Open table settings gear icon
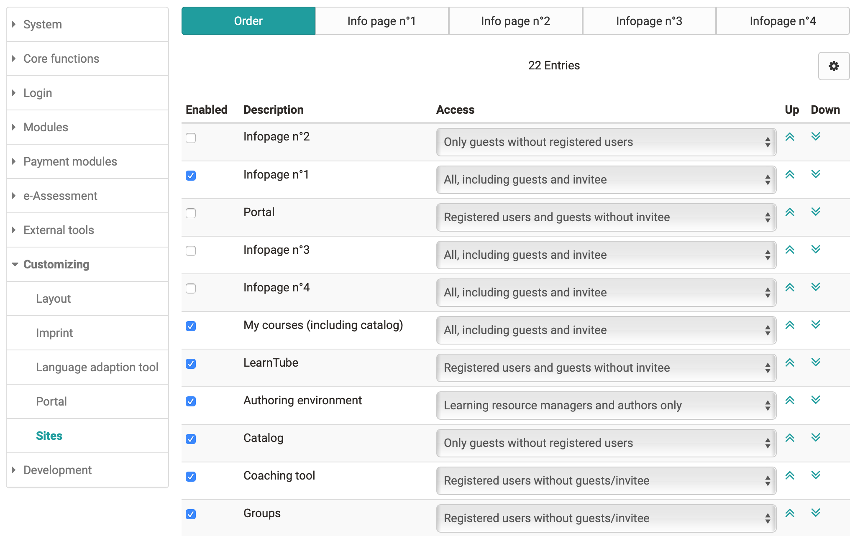The height and width of the screenshot is (536, 855). coord(833,66)
